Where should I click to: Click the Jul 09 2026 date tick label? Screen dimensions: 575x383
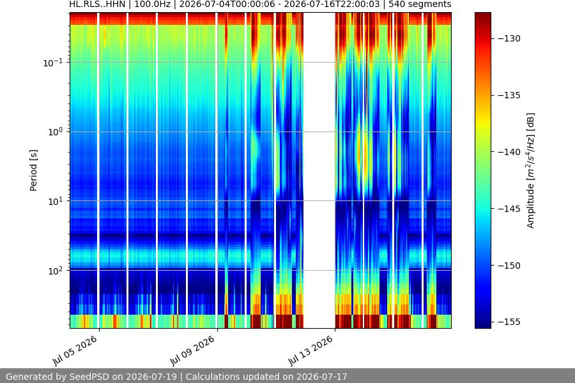tap(192, 350)
